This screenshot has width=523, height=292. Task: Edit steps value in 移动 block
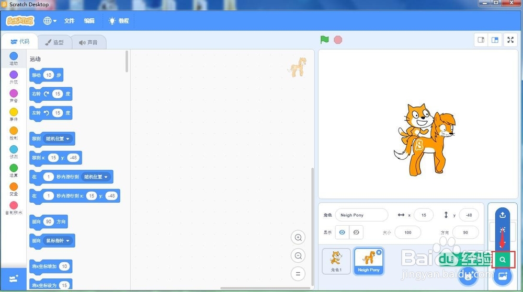49,75
